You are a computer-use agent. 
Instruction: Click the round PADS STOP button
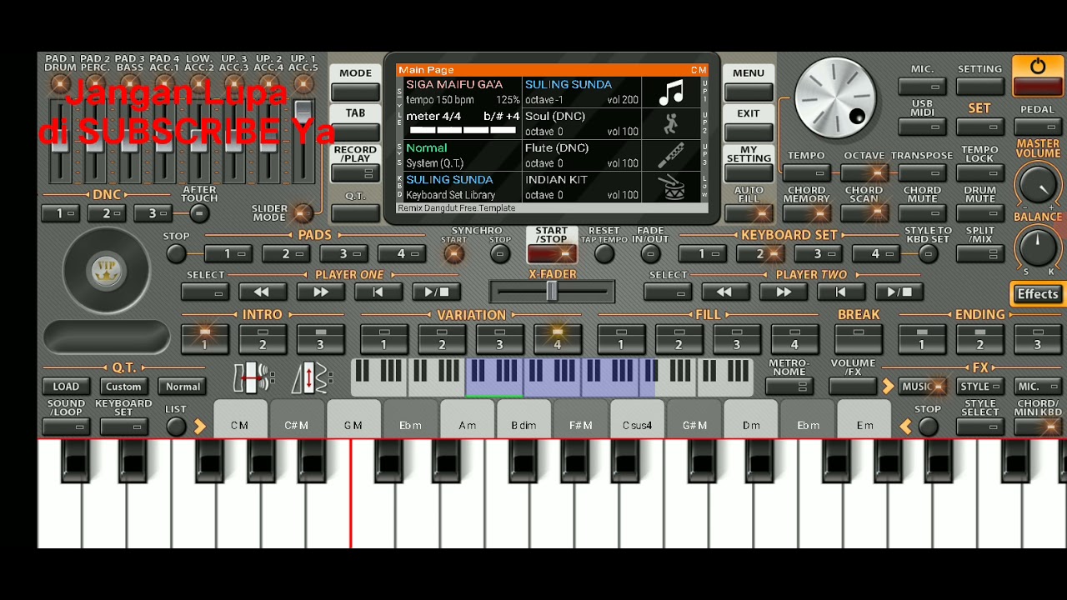coord(176,253)
